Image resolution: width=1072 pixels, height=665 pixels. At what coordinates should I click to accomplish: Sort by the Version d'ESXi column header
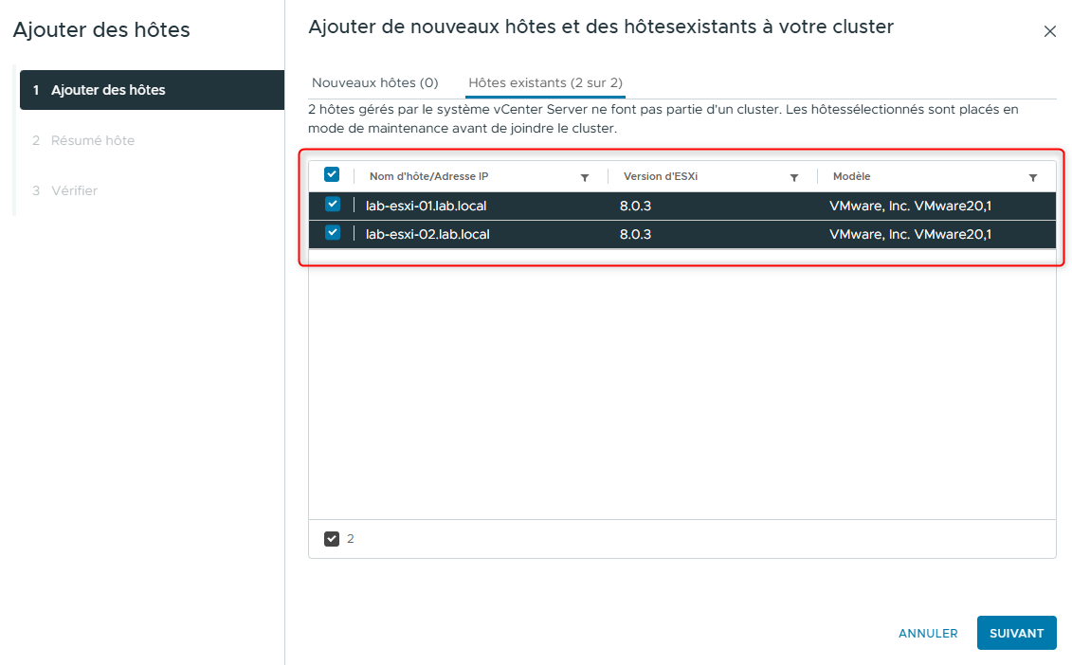pos(663,176)
